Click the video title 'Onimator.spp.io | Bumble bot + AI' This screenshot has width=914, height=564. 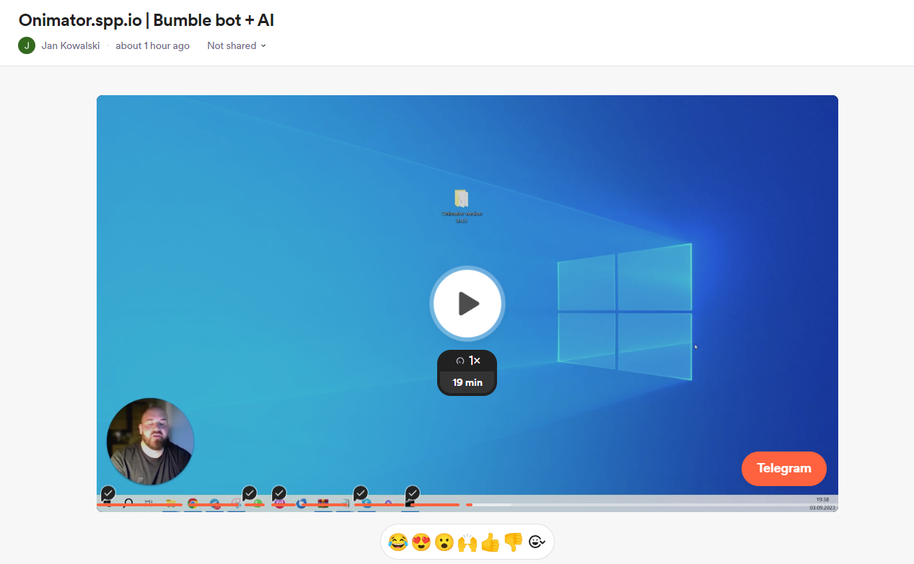[146, 20]
